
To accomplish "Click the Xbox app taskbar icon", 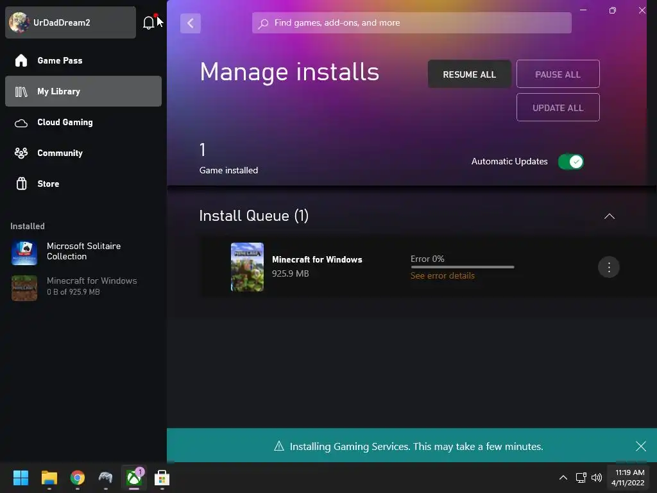I will click(x=134, y=478).
